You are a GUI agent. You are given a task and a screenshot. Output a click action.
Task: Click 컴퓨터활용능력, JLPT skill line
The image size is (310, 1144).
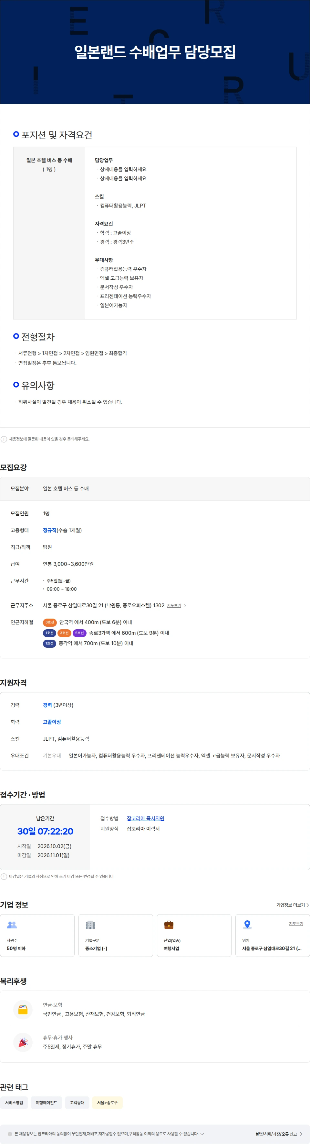point(123,206)
